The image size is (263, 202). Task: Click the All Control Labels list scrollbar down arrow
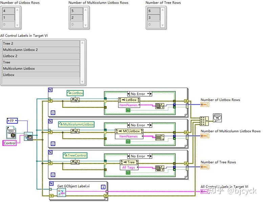(x=82, y=82)
